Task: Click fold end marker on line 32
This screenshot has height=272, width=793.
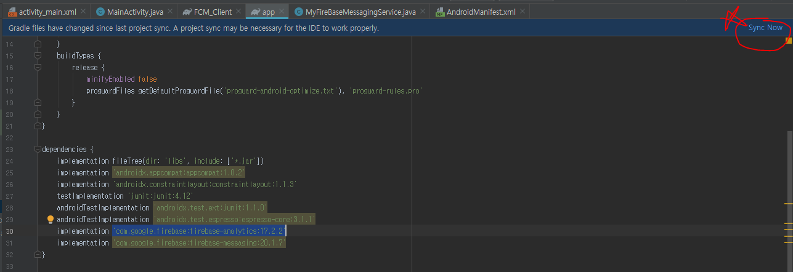Action: click(x=38, y=254)
